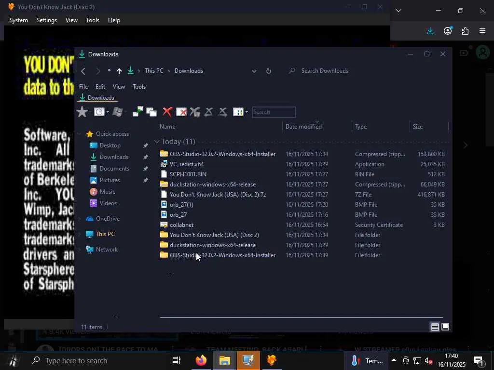Image resolution: width=494 pixels, height=370 pixels.
Task: Open Explorer File menu
Action: tap(83, 87)
